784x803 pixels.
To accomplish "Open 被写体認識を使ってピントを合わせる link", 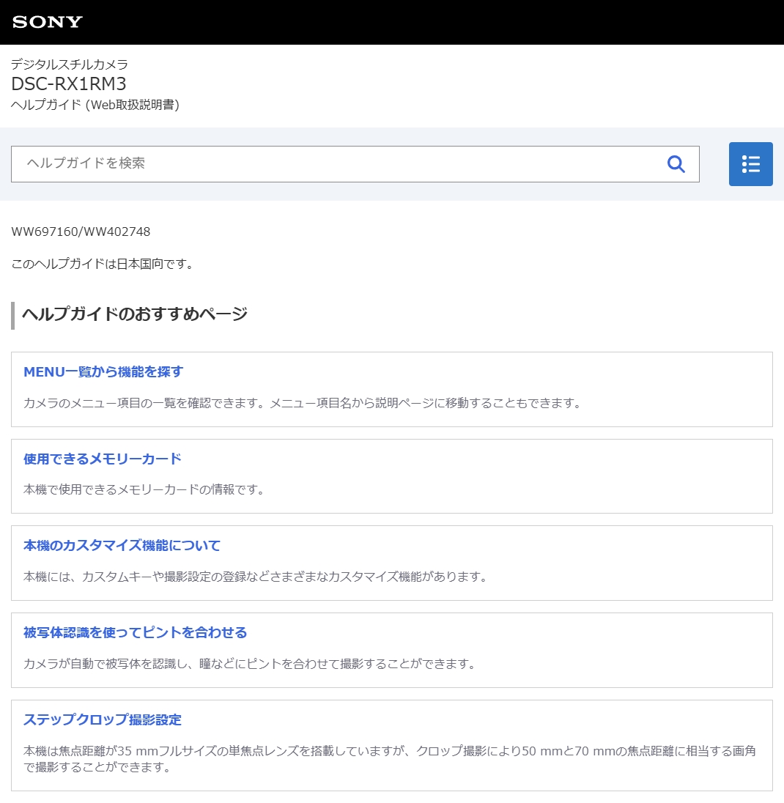I will pos(136,632).
